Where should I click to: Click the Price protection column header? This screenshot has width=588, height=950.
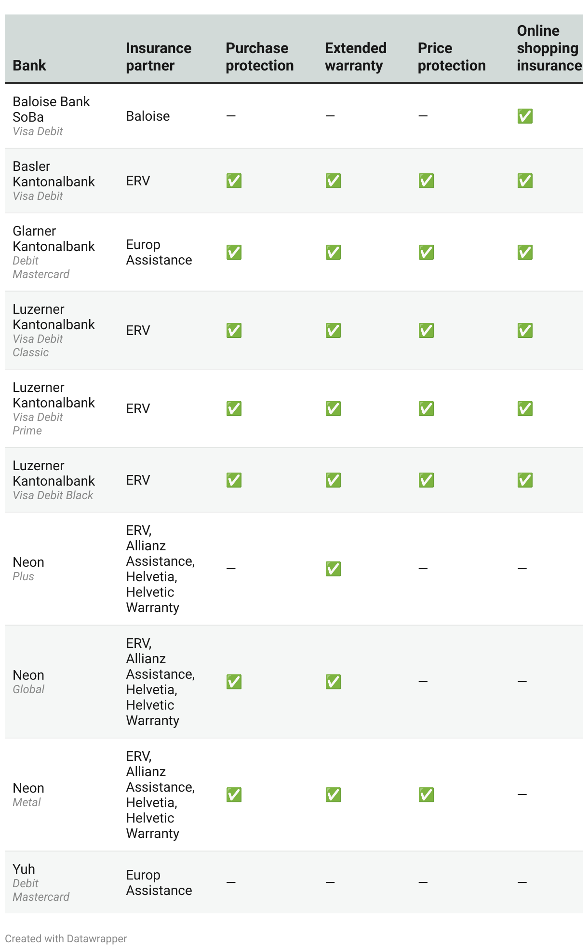click(x=451, y=56)
